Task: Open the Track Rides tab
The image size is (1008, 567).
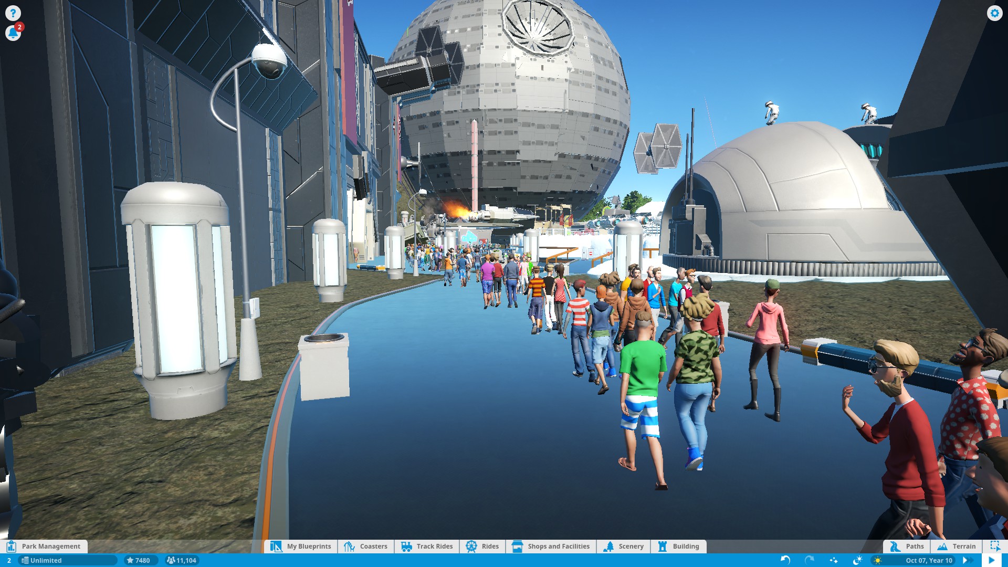Action: click(x=427, y=547)
